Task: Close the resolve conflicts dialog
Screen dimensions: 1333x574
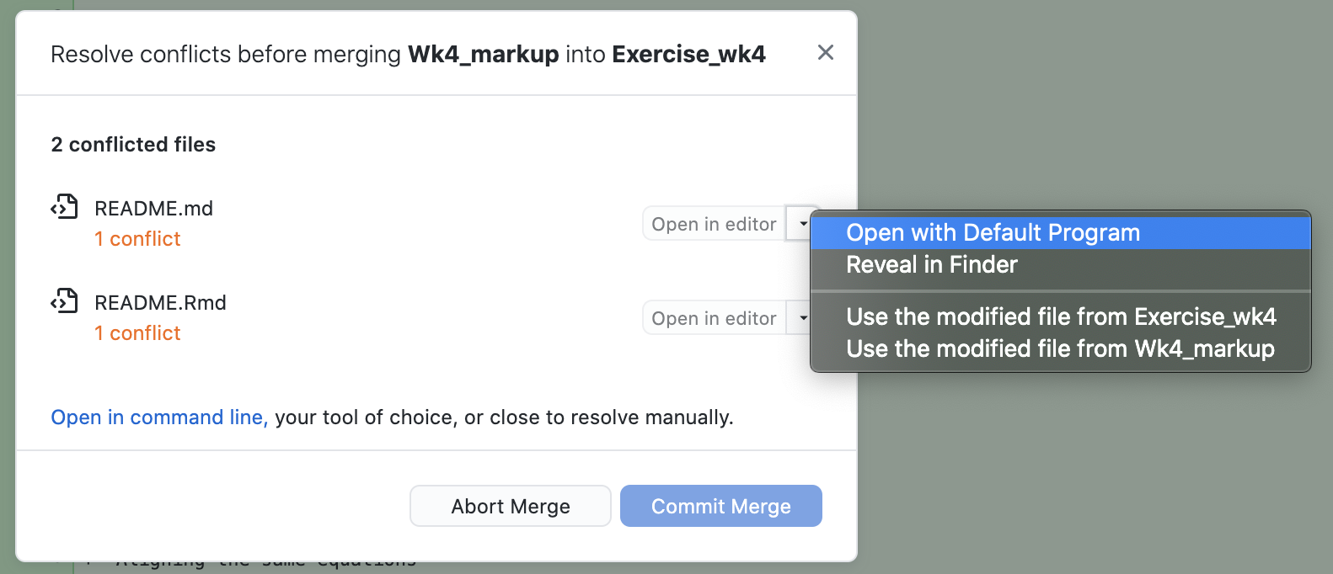Action: 826,53
